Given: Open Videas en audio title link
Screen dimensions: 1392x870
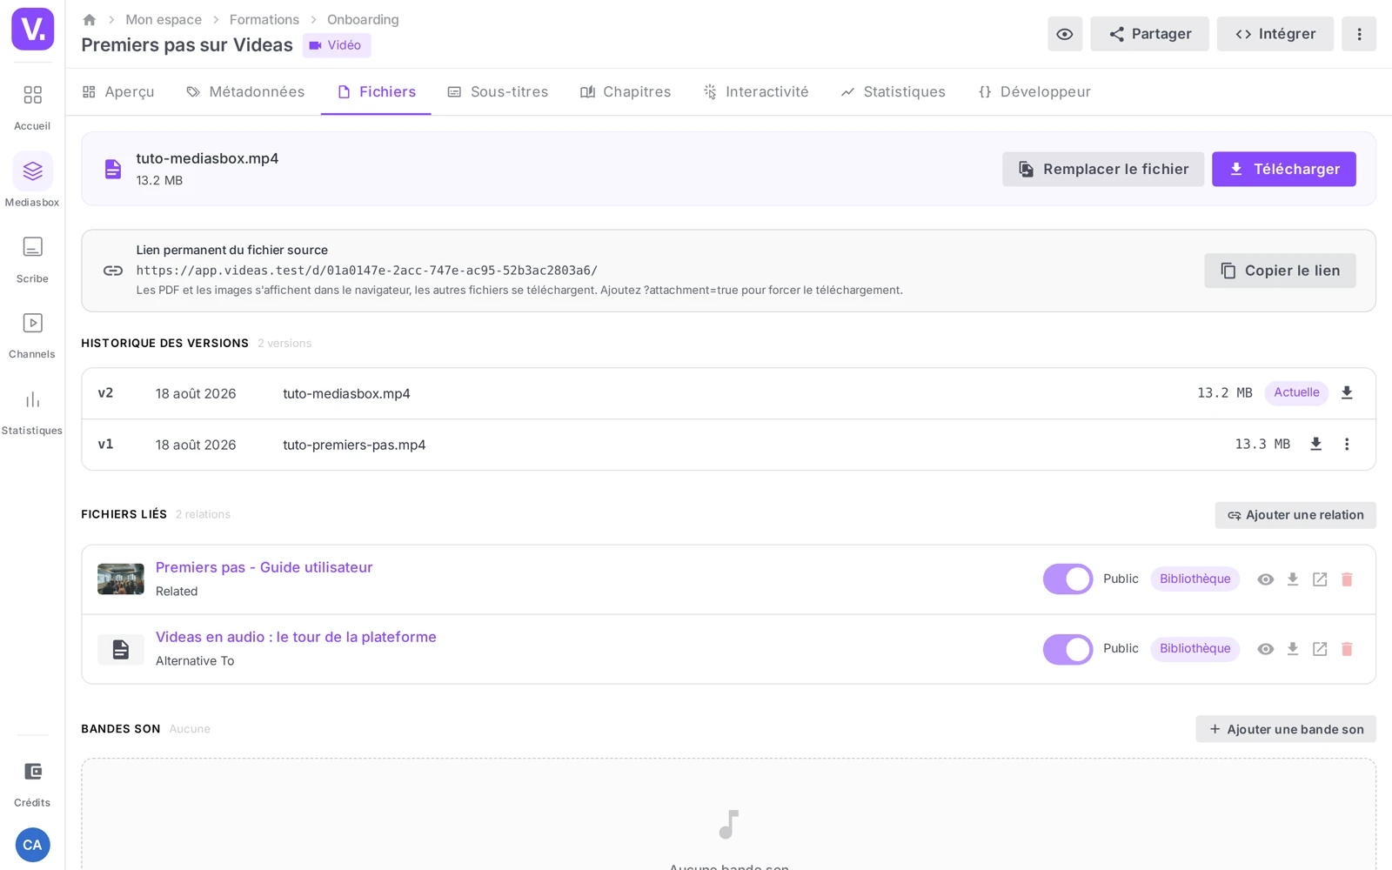Looking at the screenshot, I should click(x=296, y=637).
